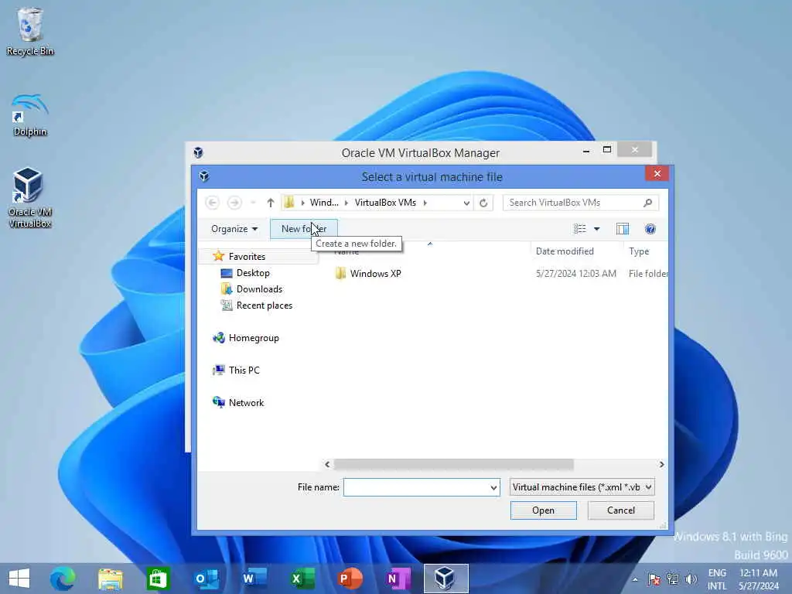Click the Open button
The image size is (792, 594).
point(544,510)
